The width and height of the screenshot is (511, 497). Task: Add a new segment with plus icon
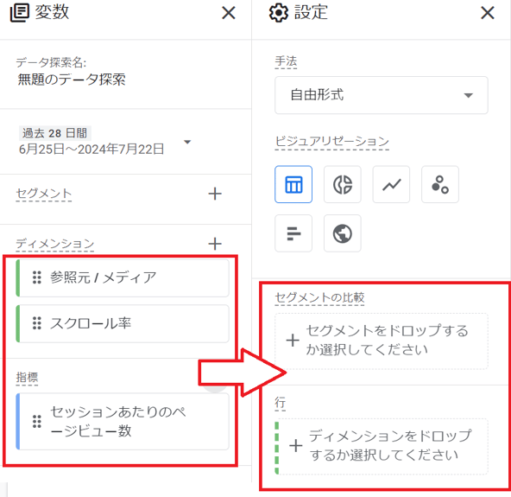pyautogui.click(x=215, y=194)
